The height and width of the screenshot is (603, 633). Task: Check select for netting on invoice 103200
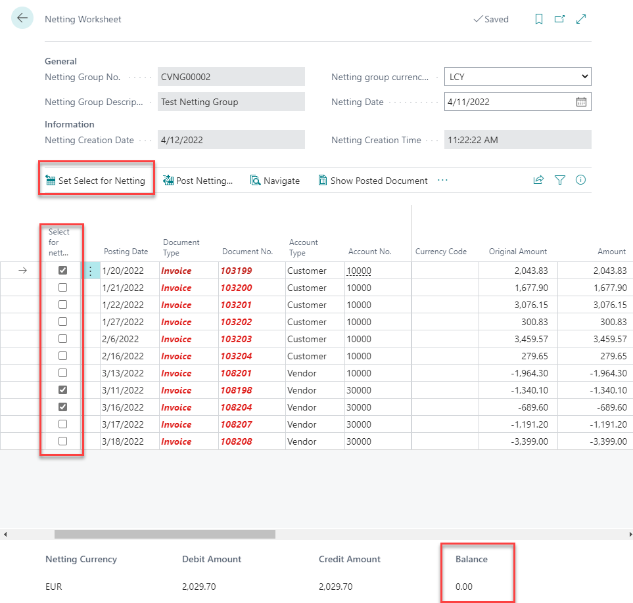pyautogui.click(x=63, y=288)
